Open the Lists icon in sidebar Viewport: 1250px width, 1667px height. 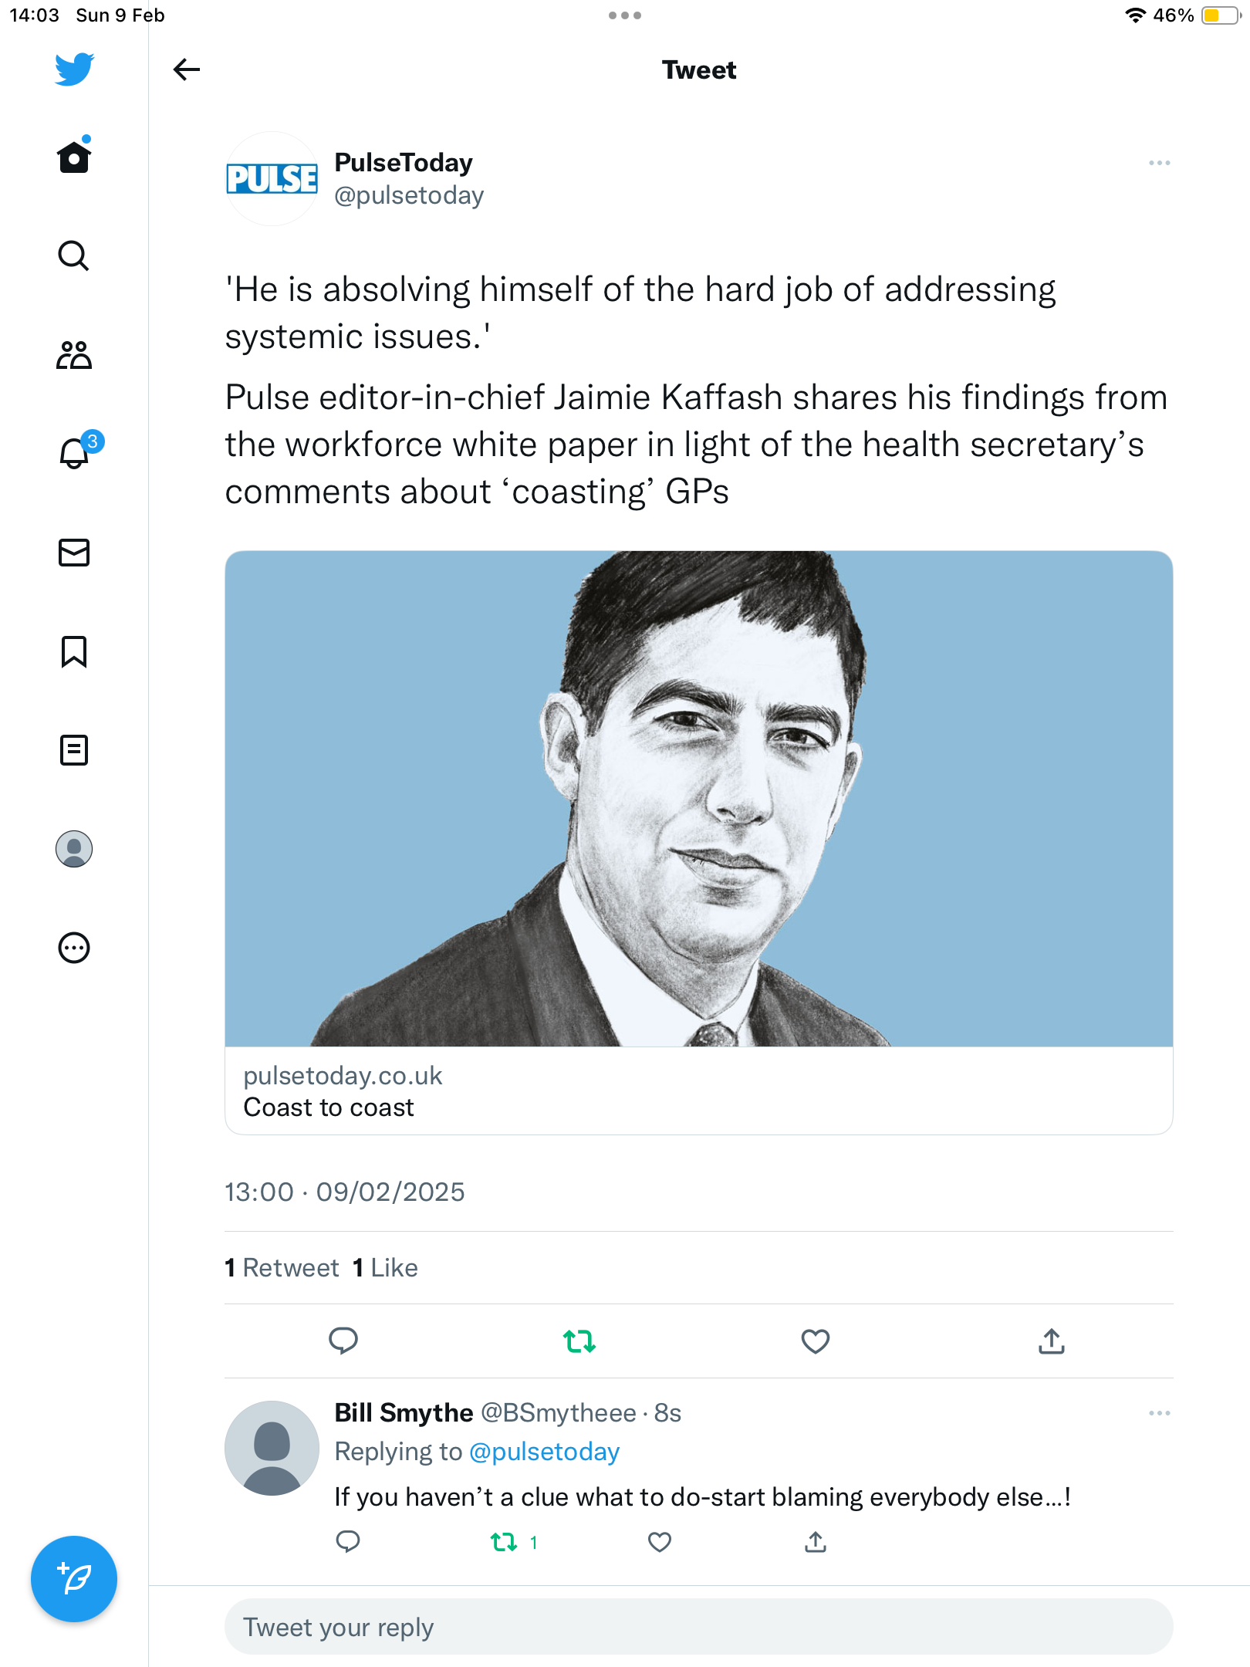[x=74, y=750]
